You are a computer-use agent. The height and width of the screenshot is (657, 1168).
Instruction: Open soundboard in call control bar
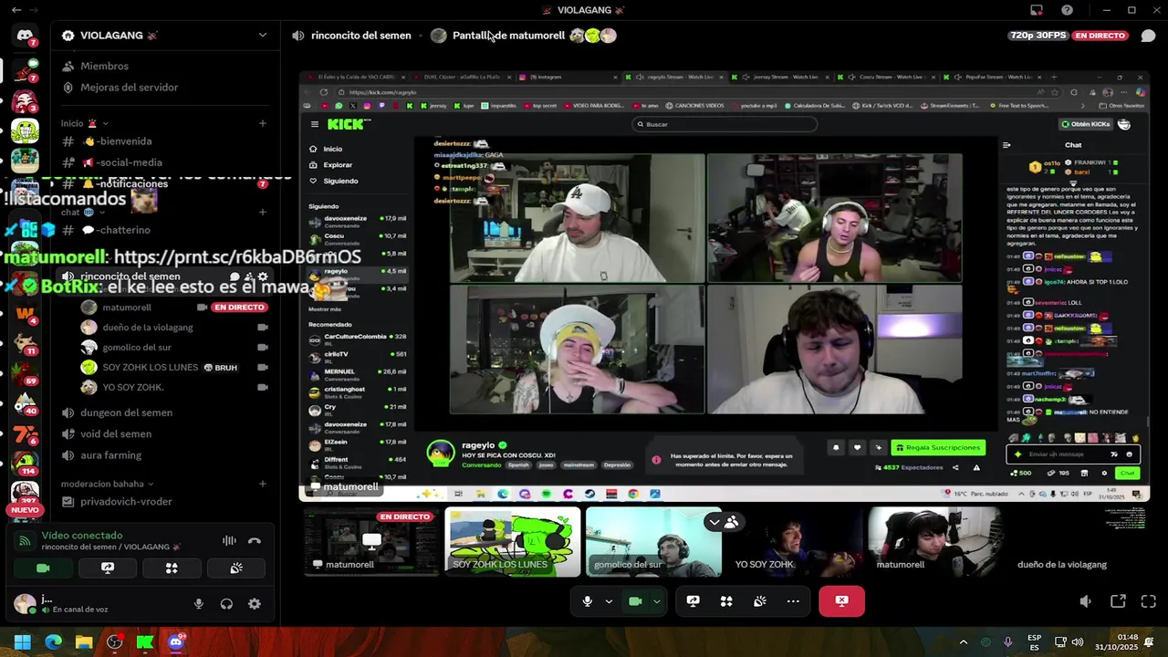pos(759,601)
